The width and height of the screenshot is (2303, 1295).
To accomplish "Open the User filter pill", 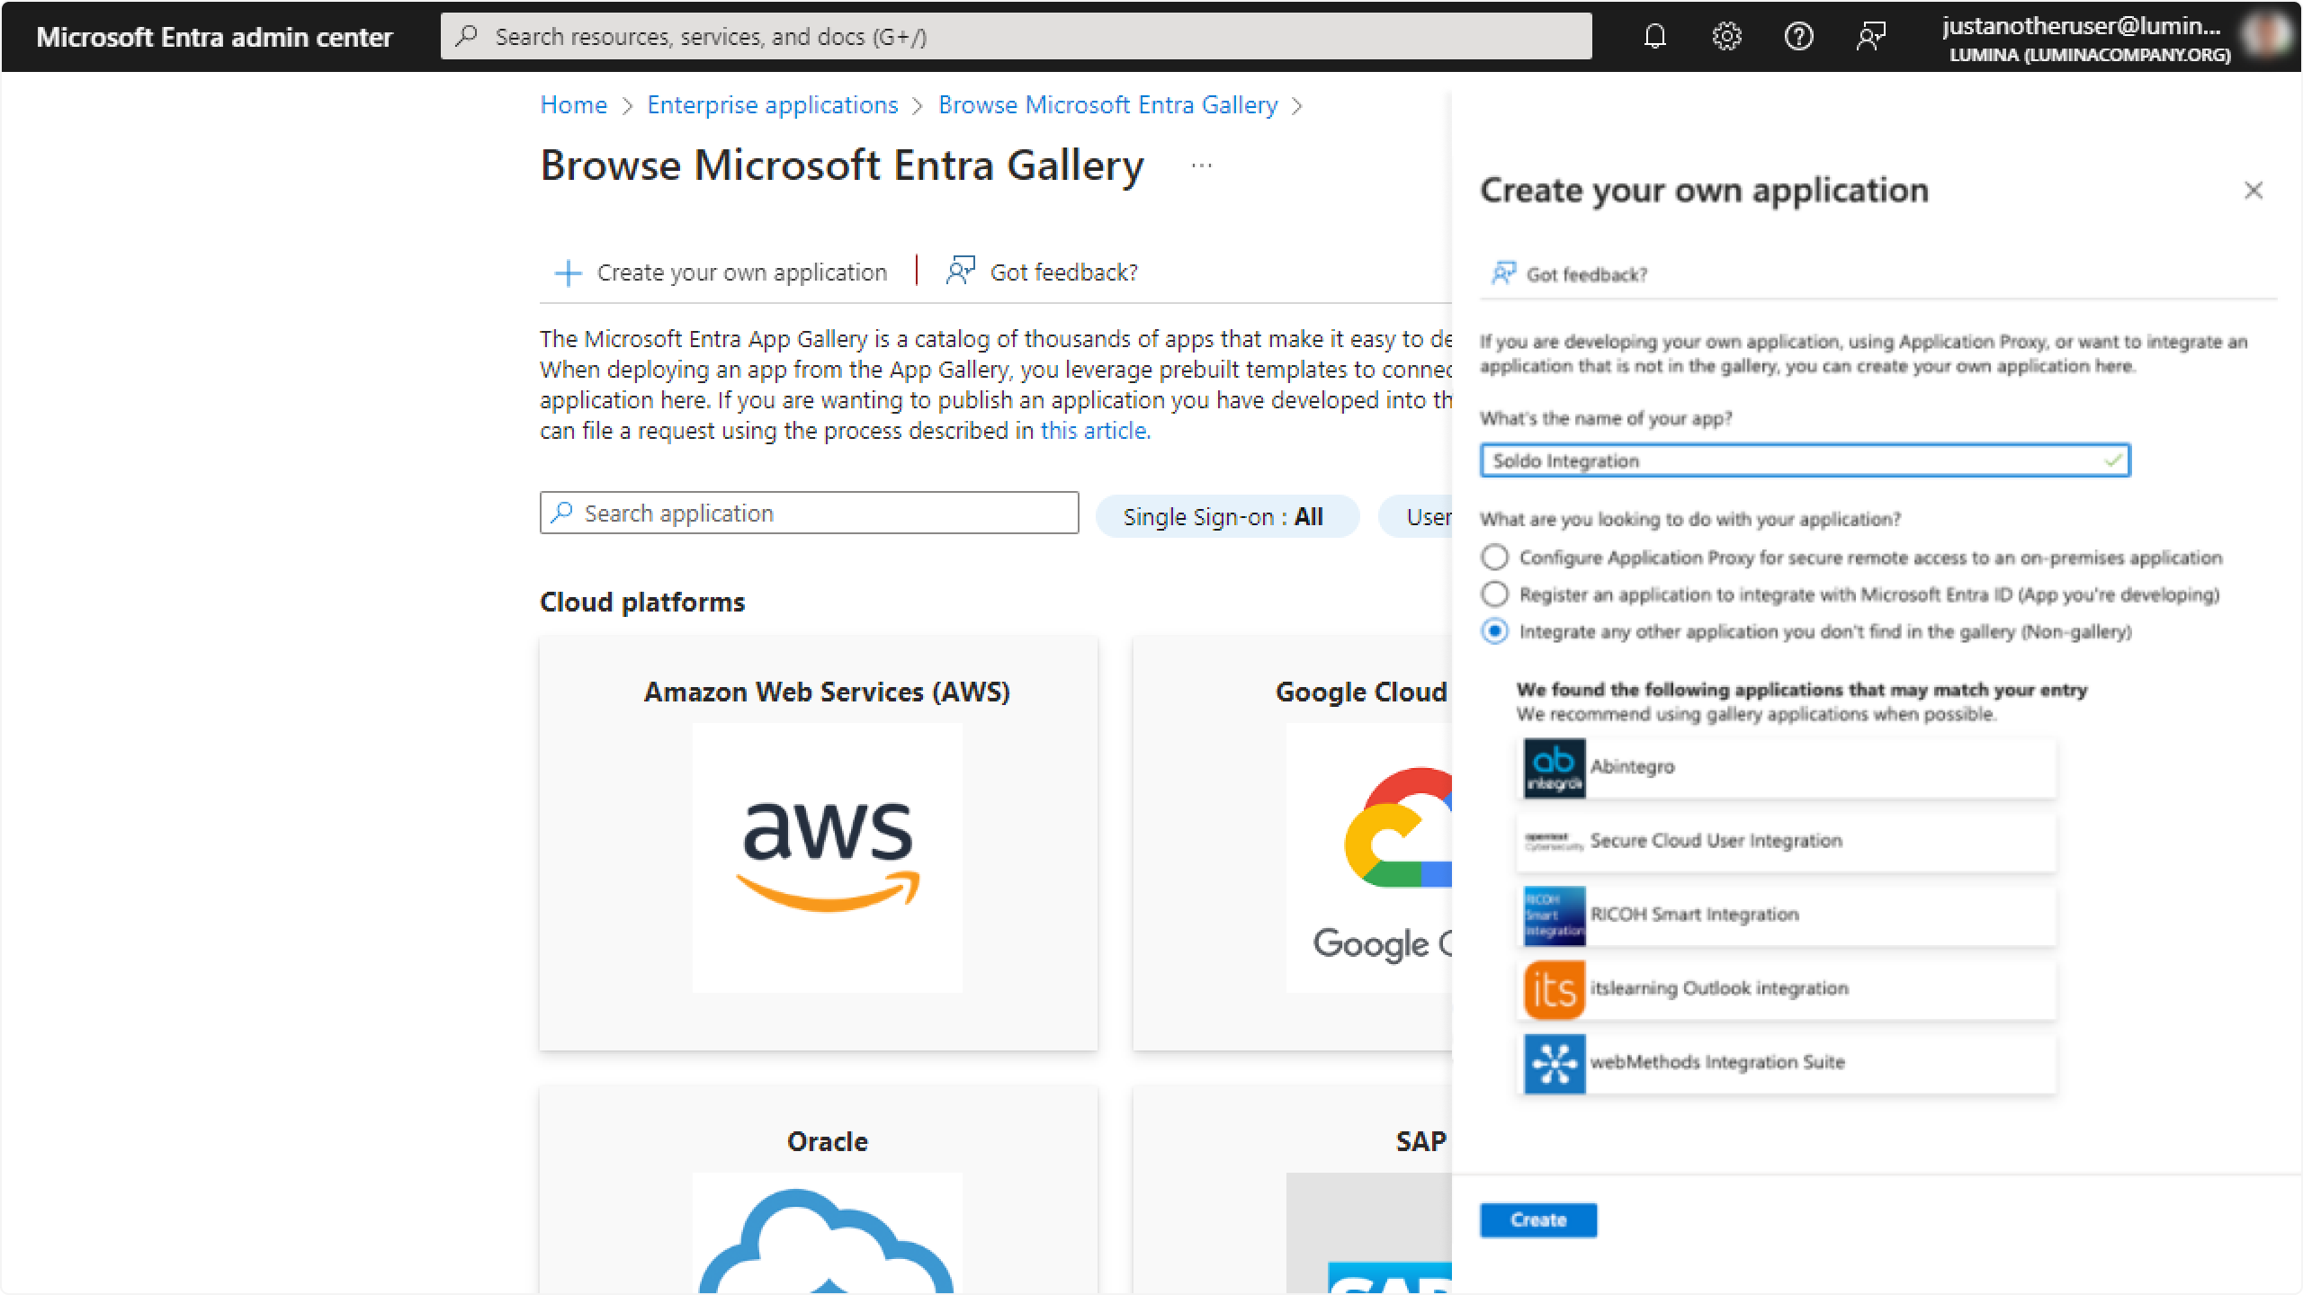I will 1416,516.
